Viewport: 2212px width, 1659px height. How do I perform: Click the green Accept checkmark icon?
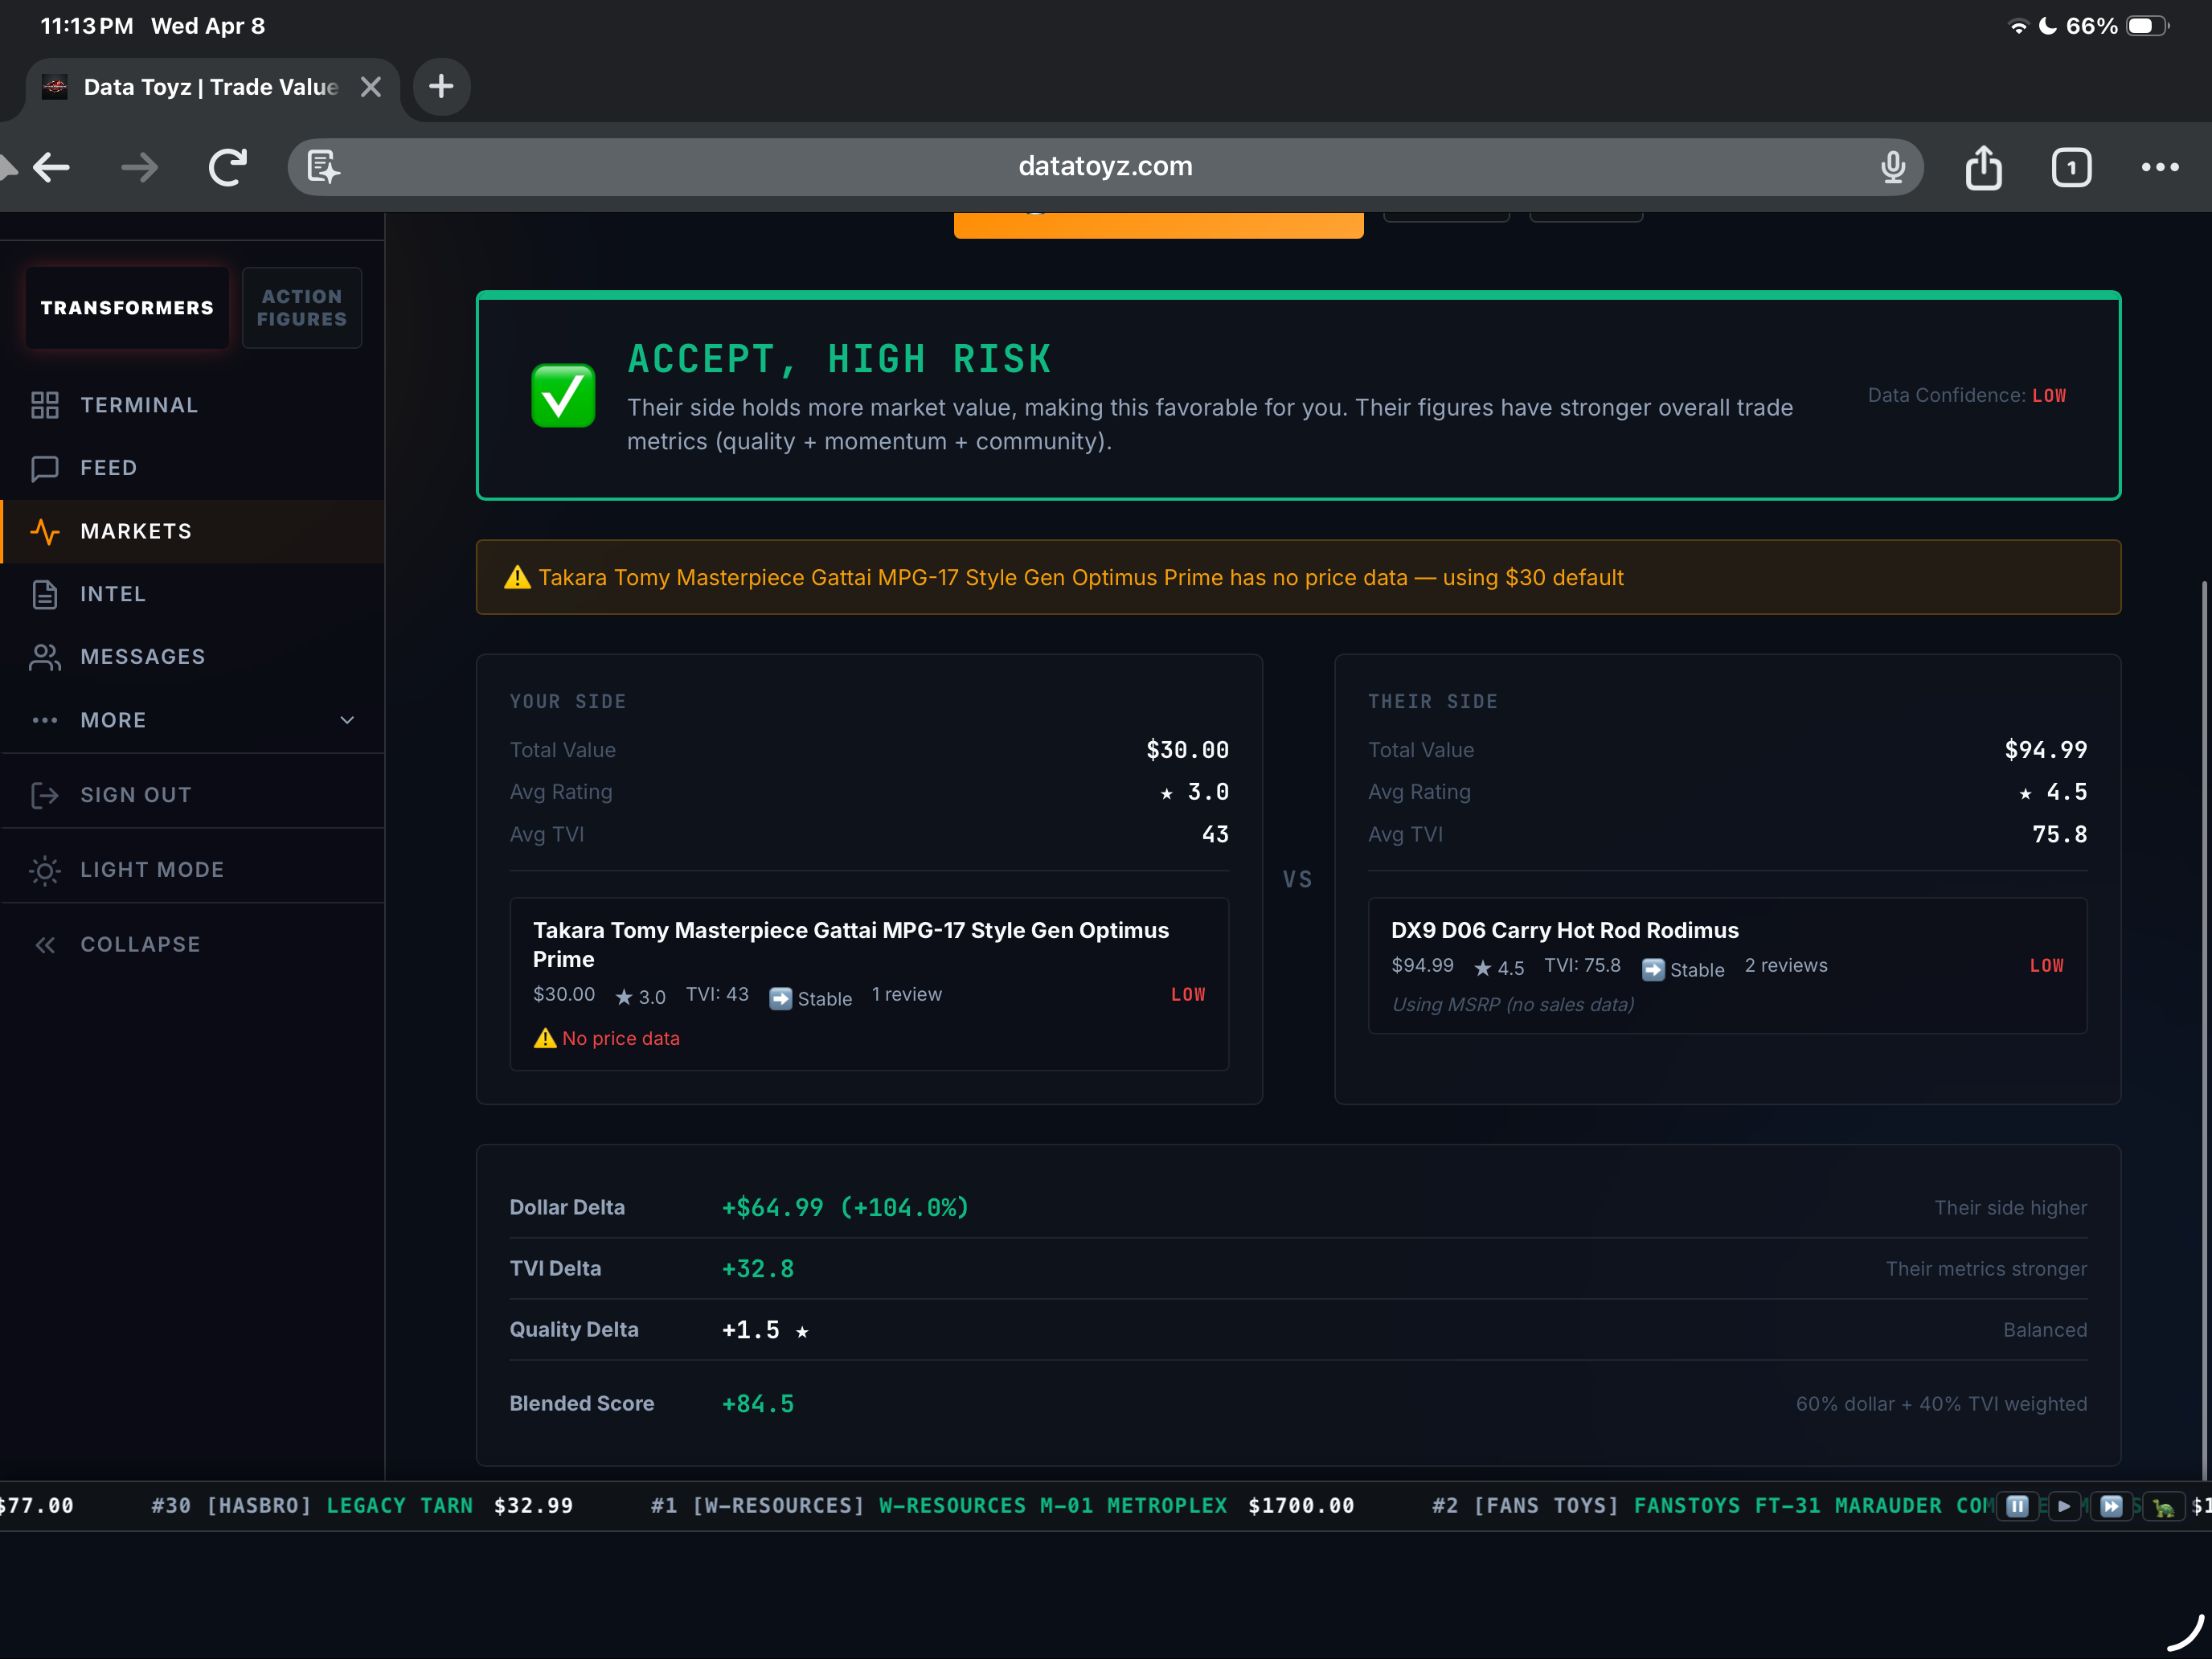563,395
